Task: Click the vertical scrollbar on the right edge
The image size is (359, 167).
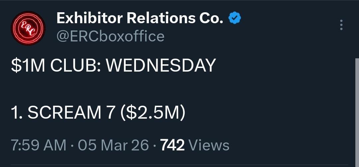Action: pos(357,113)
